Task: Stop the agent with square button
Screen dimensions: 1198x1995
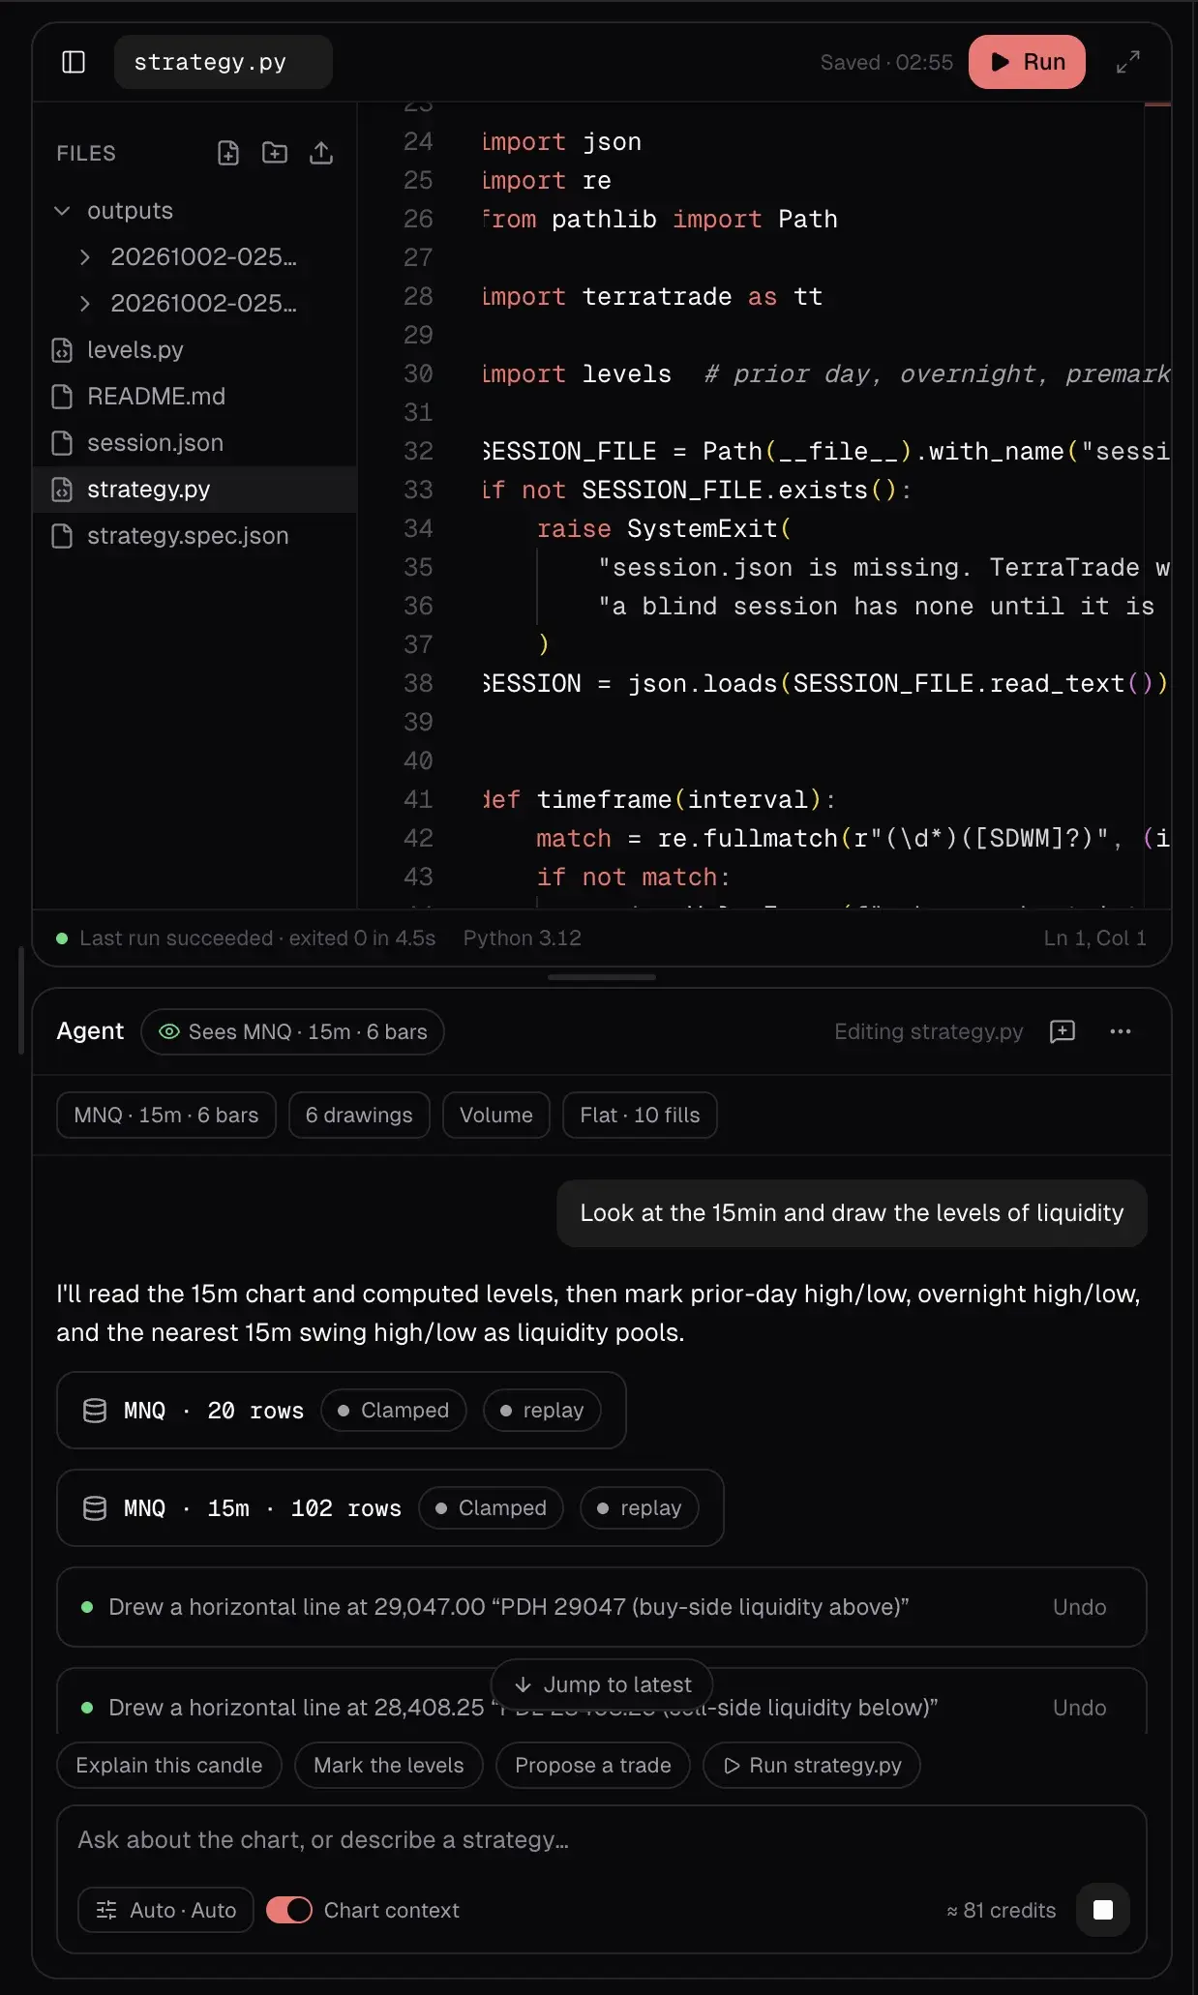Action: (1103, 1911)
